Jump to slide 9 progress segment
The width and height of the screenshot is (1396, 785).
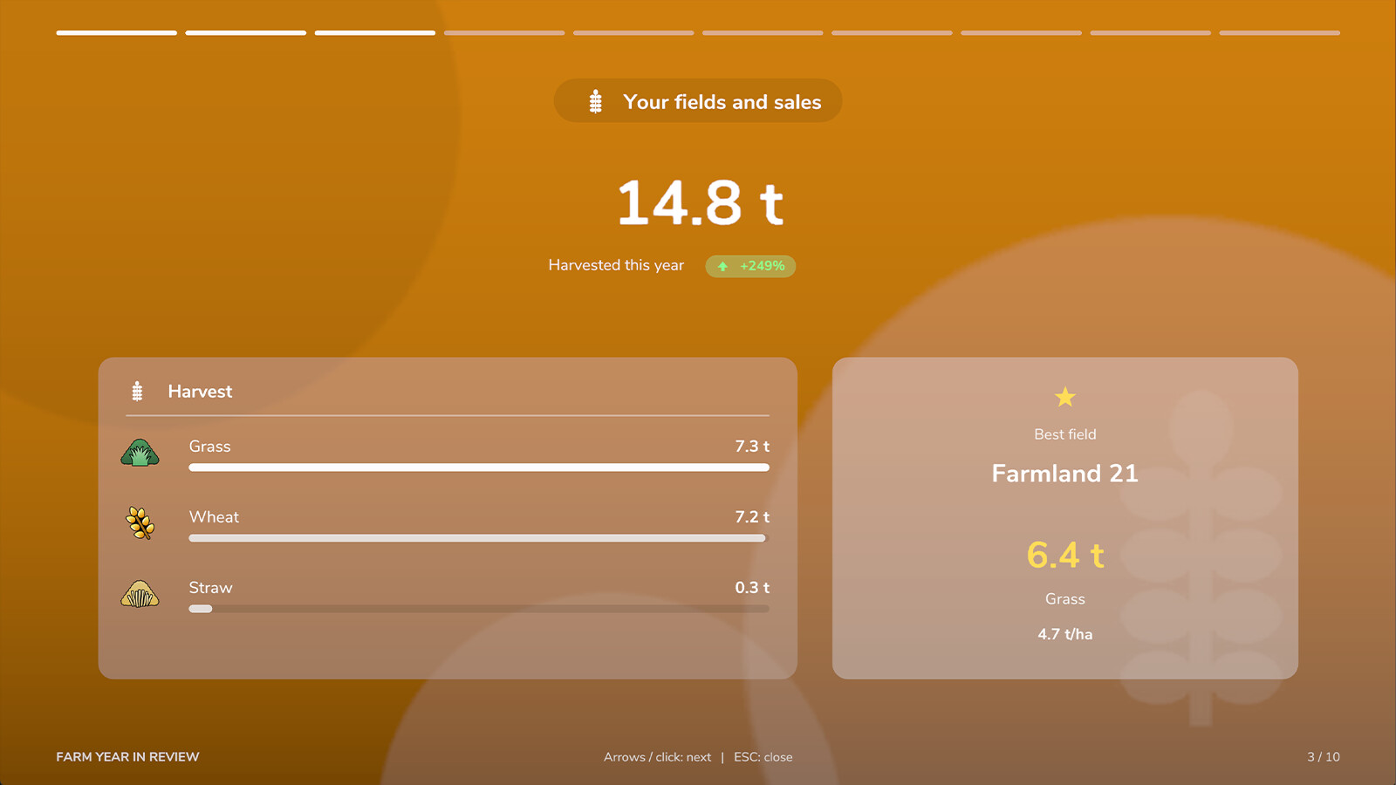[1150, 33]
